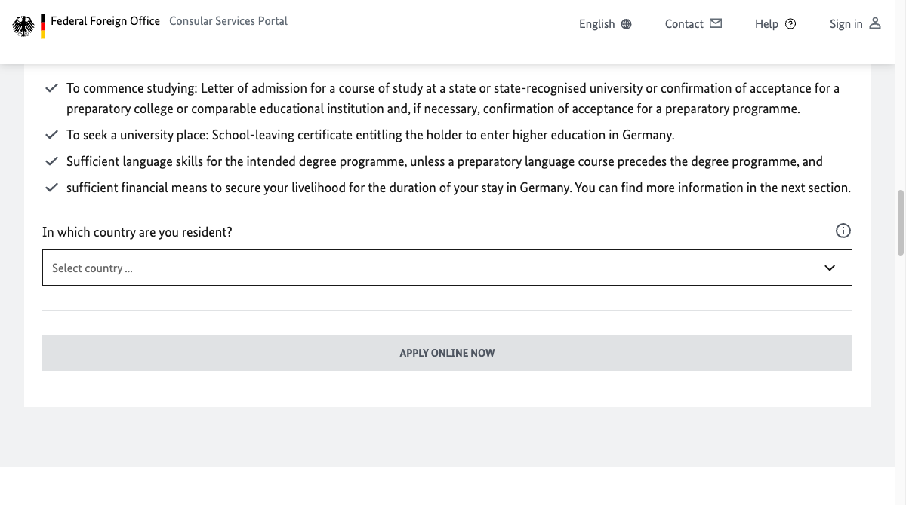This screenshot has height=505, width=906.
Task: Click the envelope icon next to Contact
Action: pyautogui.click(x=716, y=23)
